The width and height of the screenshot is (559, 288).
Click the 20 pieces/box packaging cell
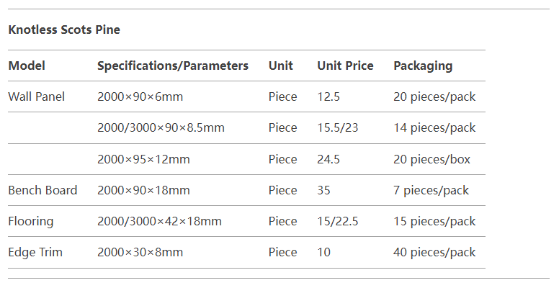tap(431, 159)
